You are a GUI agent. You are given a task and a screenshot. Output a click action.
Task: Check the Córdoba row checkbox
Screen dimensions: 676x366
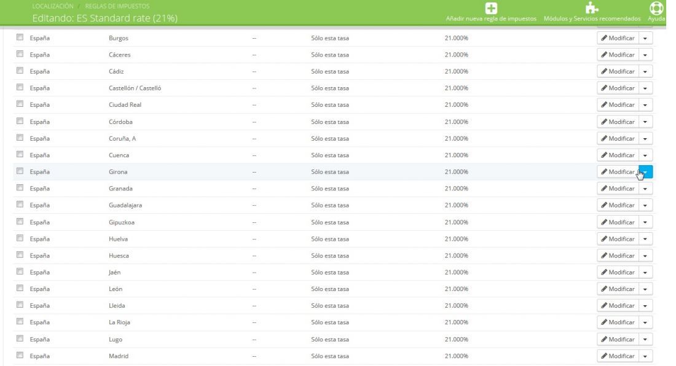point(20,121)
